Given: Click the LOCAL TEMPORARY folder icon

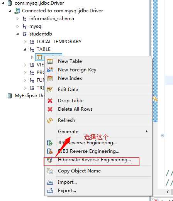Looking at the screenshot, I should pyautogui.click(x=32, y=42).
